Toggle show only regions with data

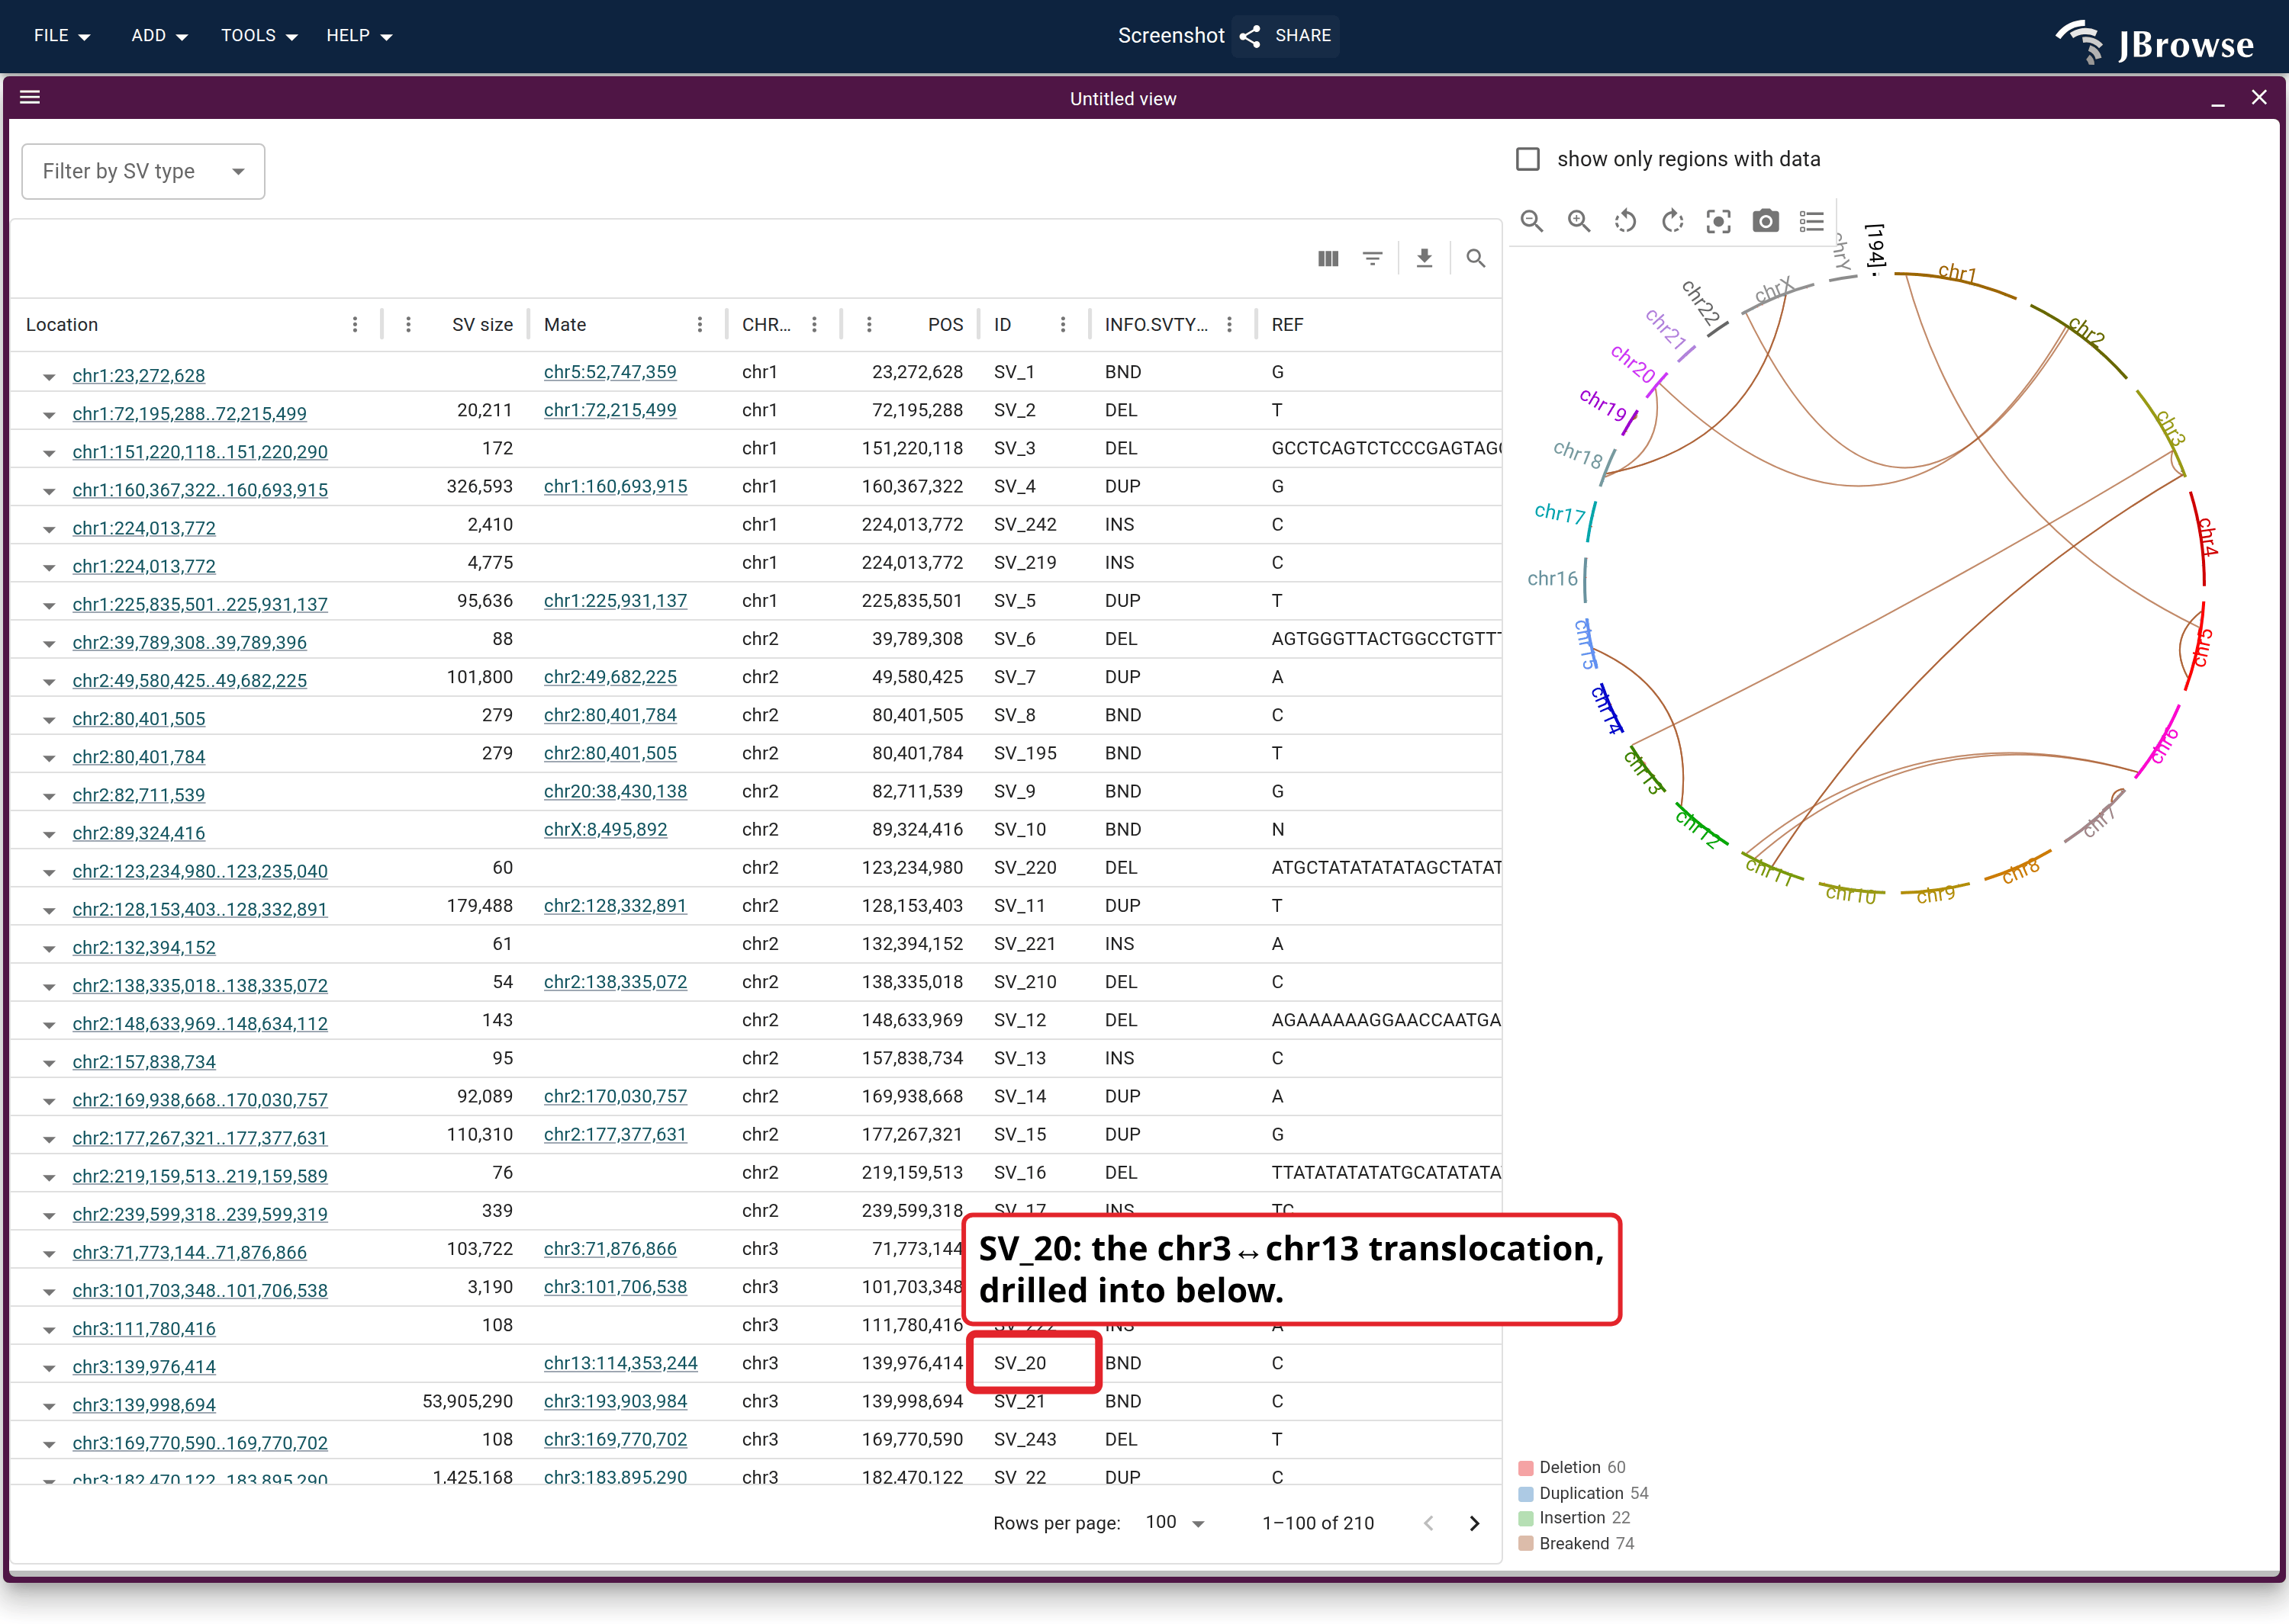1528,160
